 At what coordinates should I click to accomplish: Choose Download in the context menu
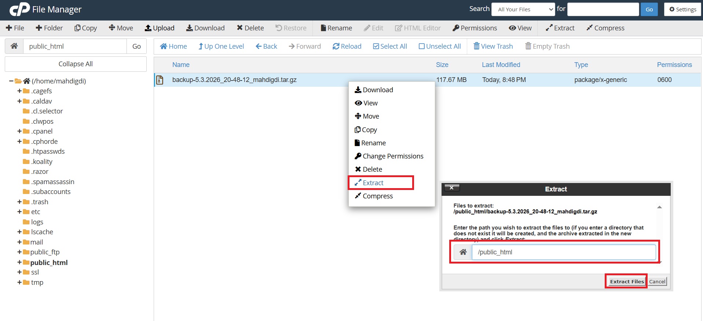374,90
